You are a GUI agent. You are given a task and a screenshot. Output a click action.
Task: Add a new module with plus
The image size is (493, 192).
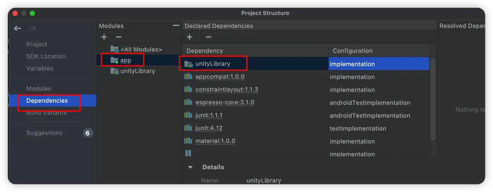tap(104, 37)
